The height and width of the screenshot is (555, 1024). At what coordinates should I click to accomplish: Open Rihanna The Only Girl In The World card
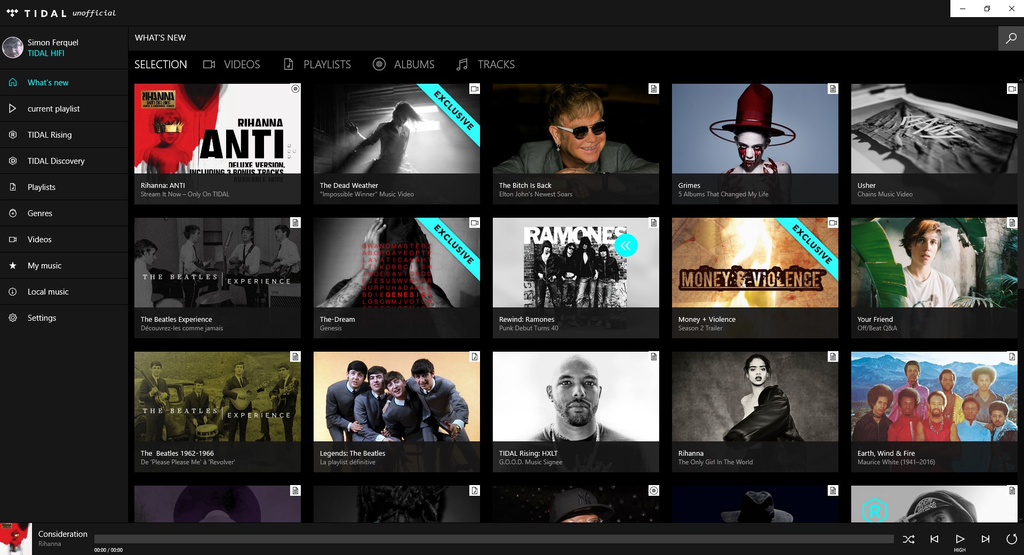755,412
